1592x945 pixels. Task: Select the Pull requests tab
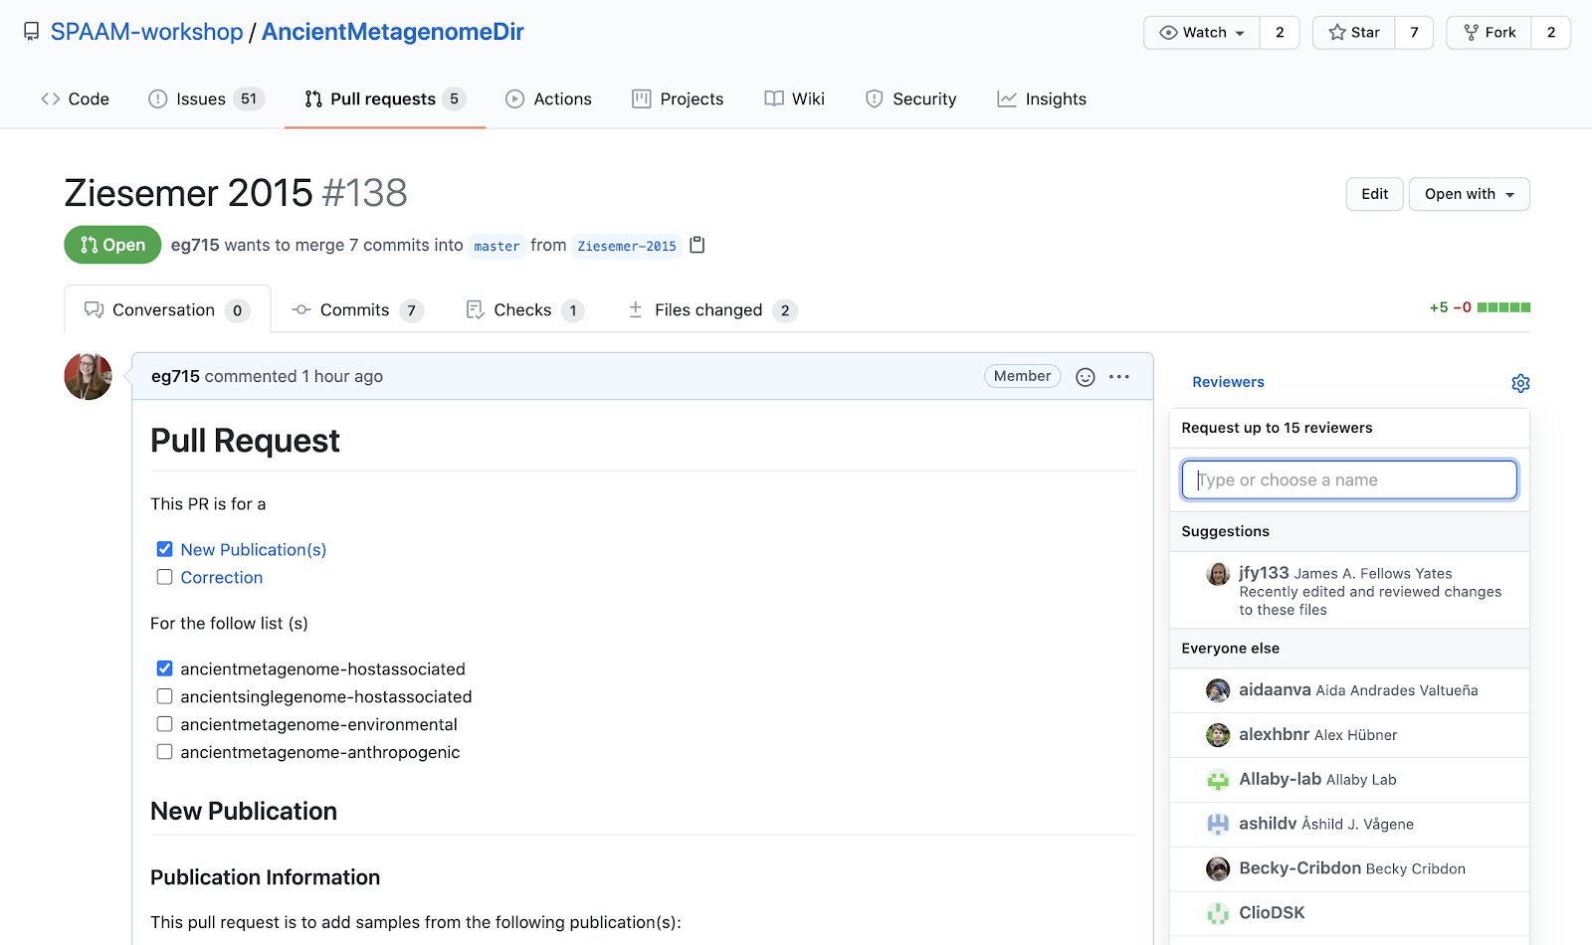(385, 98)
